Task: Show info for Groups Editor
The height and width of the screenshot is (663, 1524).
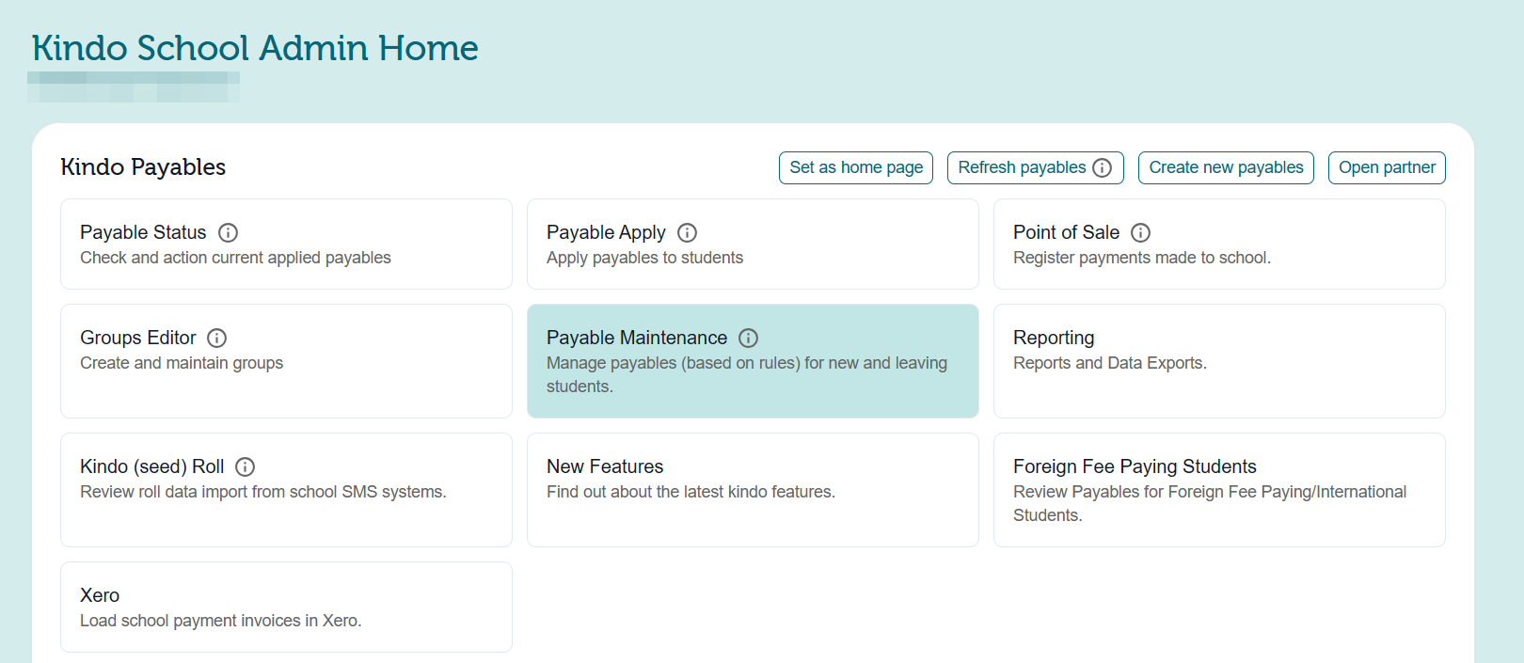Action: (x=217, y=338)
